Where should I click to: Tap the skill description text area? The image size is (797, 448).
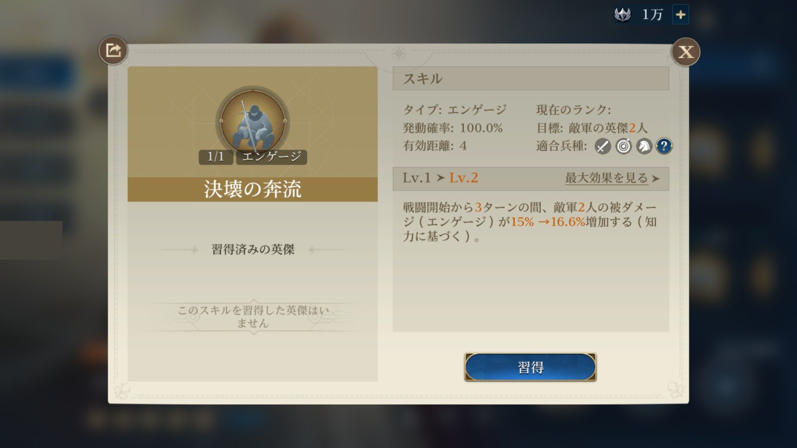[x=530, y=222]
